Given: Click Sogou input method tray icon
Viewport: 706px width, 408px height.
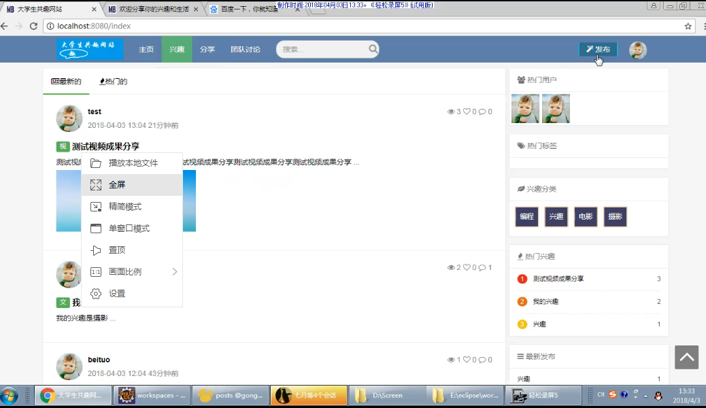Looking at the screenshot, I should click(612, 394).
